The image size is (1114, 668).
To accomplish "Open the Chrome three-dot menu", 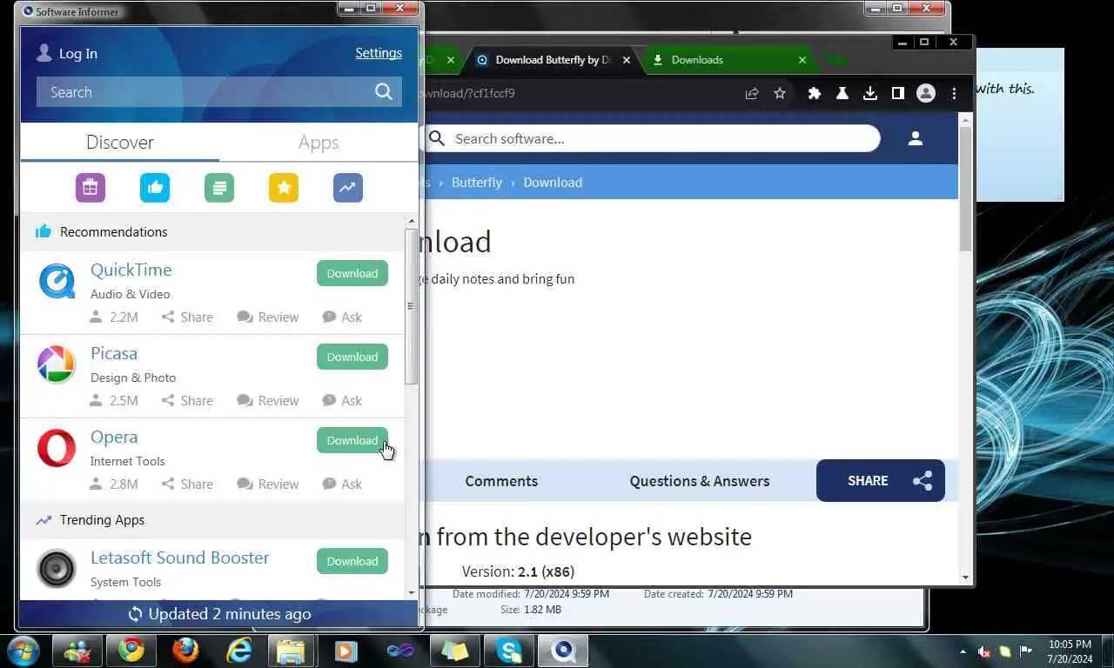I will 954,93.
